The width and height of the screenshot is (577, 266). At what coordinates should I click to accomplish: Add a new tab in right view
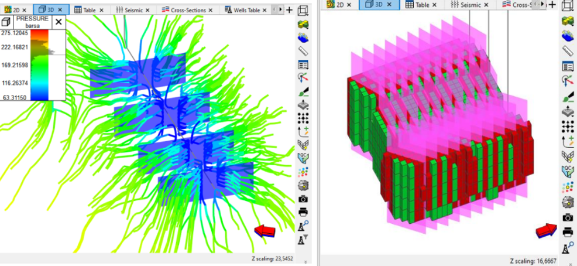(x=552, y=5)
